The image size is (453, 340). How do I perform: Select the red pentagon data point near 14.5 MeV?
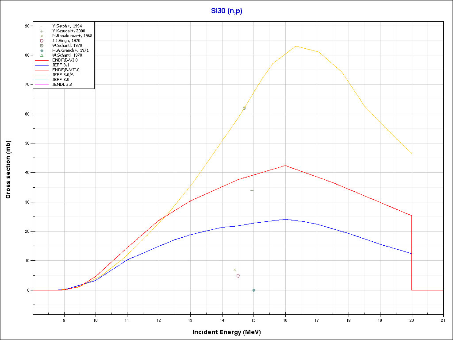pyautogui.click(x=238, y=276)
